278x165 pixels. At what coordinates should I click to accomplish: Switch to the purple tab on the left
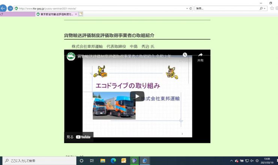pyautogui.click(x=17, y=14)
